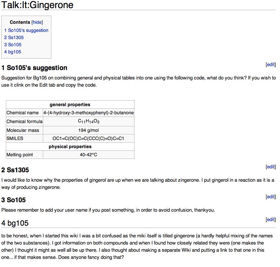
Task: Hide the Contents box
Action: coord(37,22)
